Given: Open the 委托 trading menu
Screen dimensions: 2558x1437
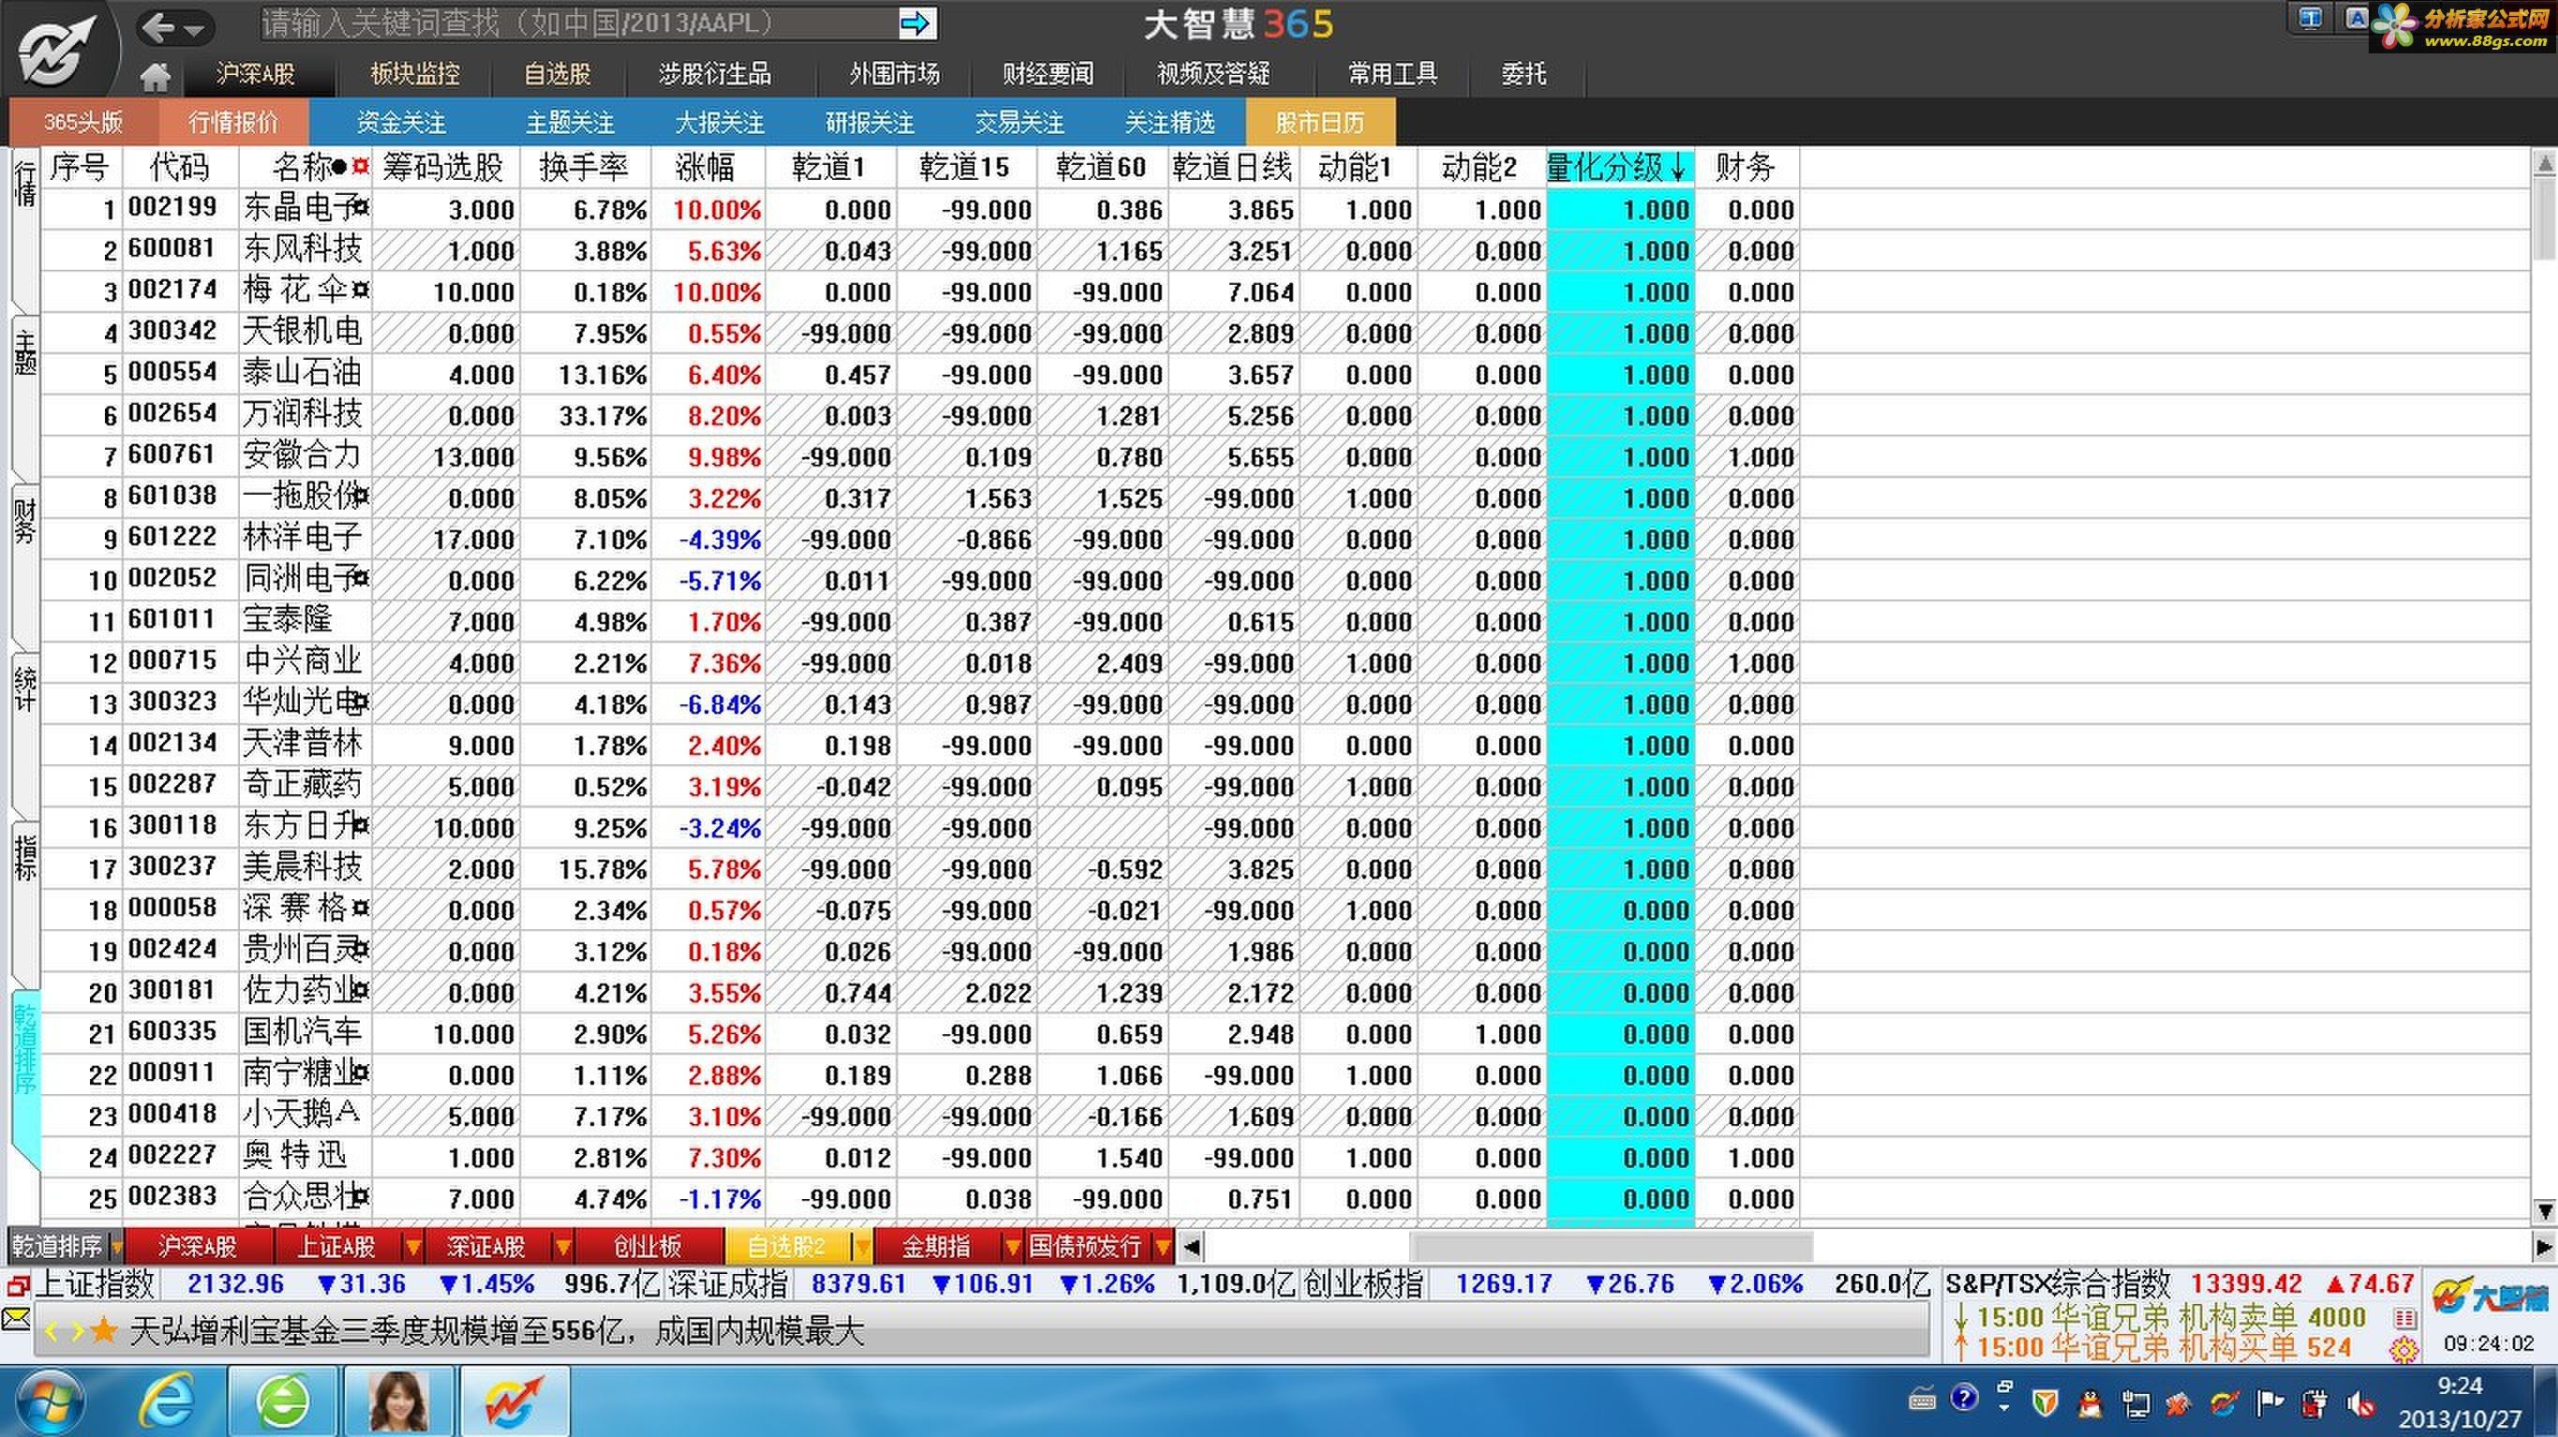Looking at the screenshot, I should pos(1524,73).
